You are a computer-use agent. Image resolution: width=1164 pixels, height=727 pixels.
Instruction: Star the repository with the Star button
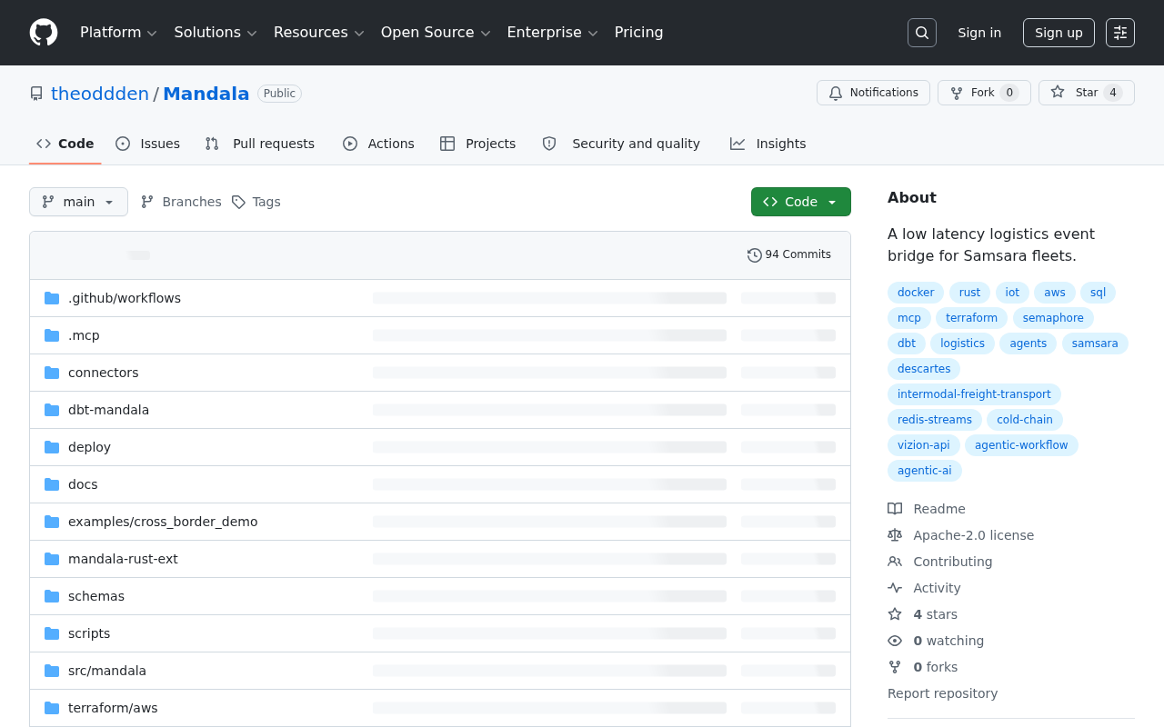point(1087,93)
